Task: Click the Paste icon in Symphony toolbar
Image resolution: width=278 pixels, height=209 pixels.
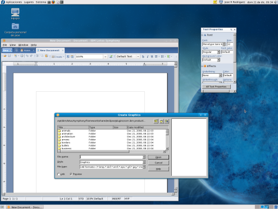Action: (47, 56)
